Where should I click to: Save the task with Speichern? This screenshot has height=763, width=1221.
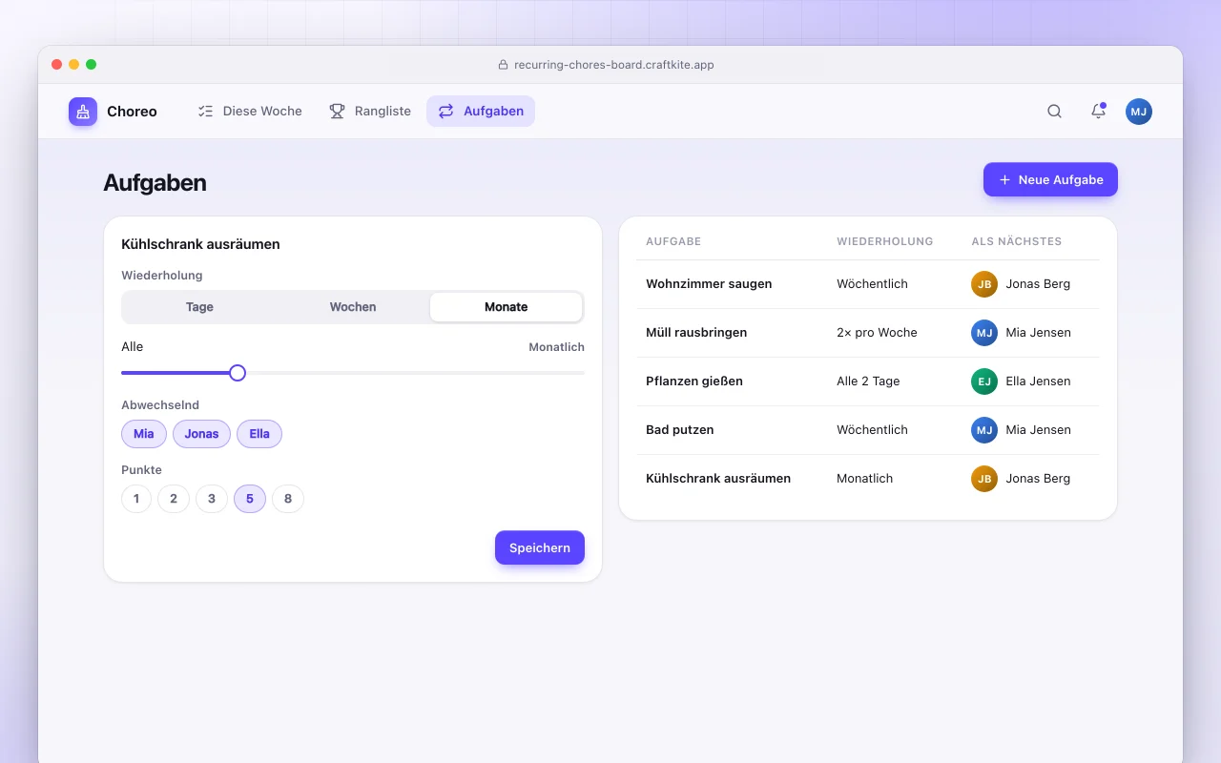[540, 548]
